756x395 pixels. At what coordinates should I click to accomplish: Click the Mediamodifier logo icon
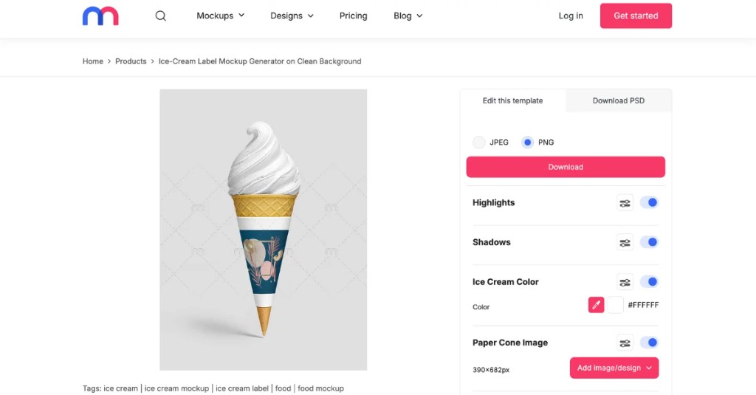point(100,16)
